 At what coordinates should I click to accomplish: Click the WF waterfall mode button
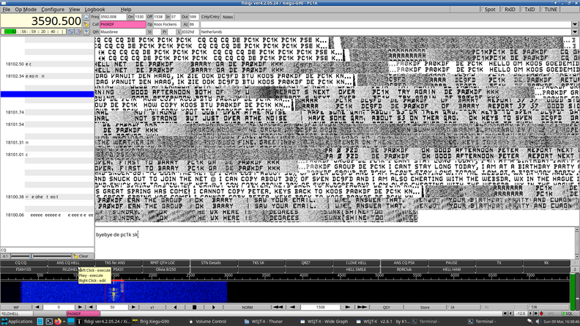(16, 307)
